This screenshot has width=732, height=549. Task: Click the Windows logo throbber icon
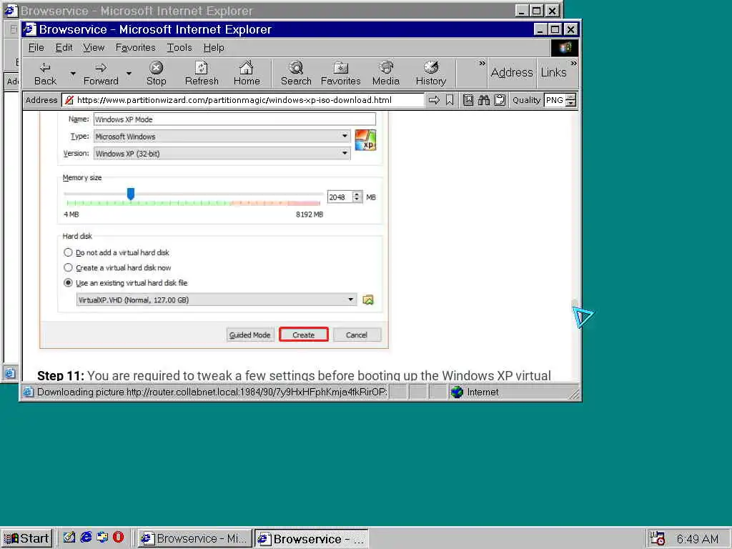pos(565,48)
